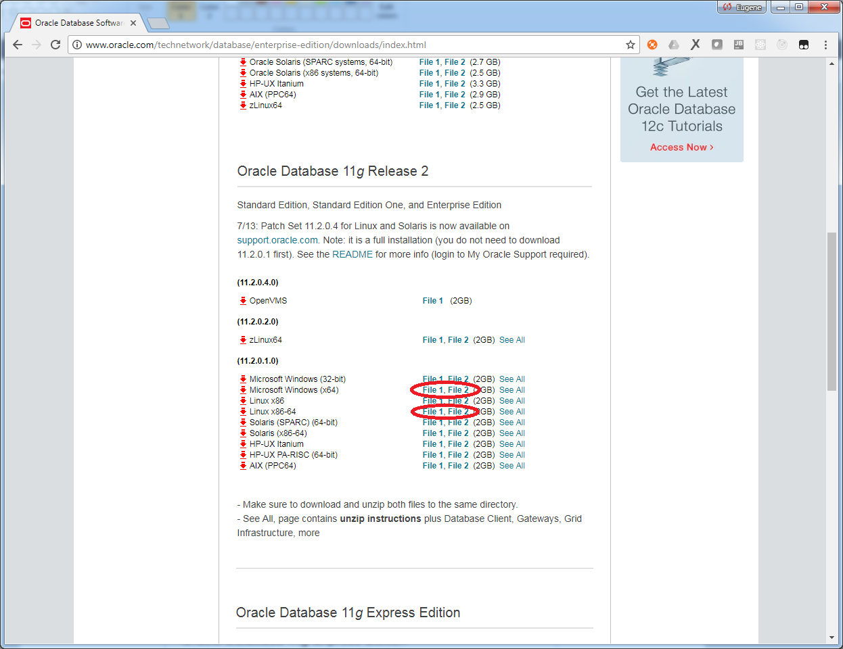This screenshot has width=843, height=649.
Task: Open the JetBrains JB extension
Action: coord(739,45)
